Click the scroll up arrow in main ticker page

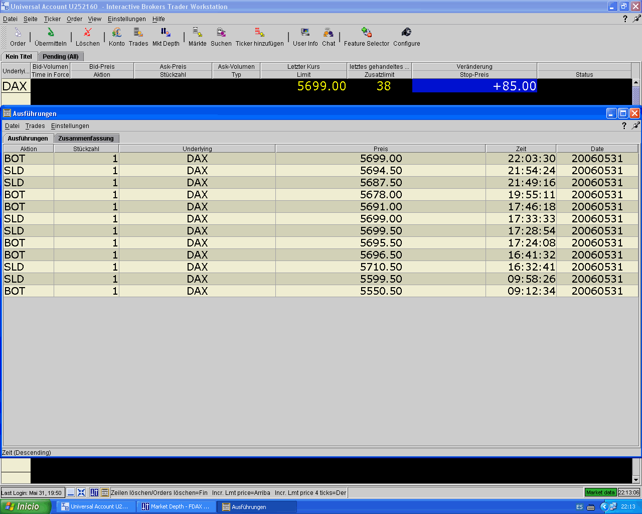(x=636, y=83)
